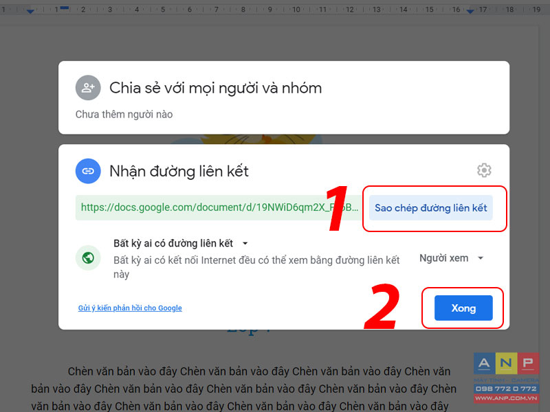Click the green globe icon
This screenshot has width=550, height=412.
point(88,258)
